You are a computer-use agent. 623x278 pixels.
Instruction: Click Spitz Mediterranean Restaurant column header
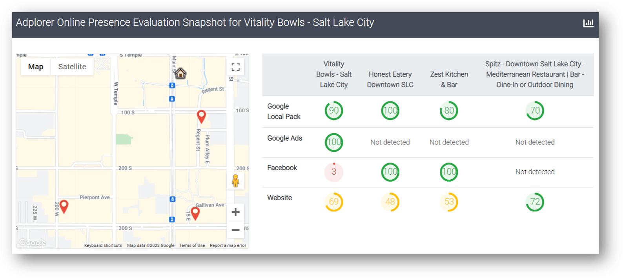535,74
